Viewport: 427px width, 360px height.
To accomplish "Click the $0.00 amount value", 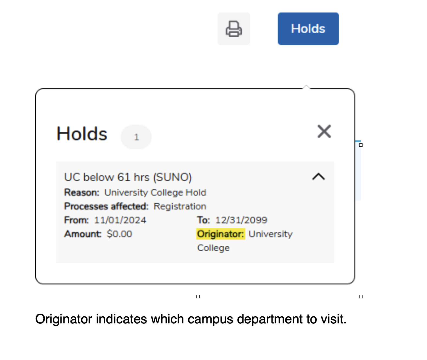I will (119, 234).
